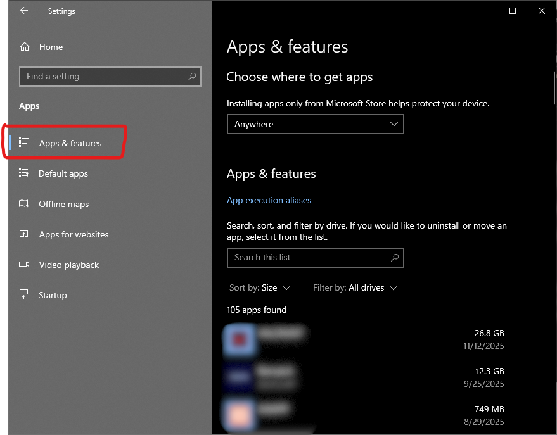Click the Apps for websites icon
Image resolution: width=557 pixels, height=435 pixels.
24,234
